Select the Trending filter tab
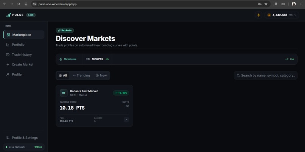305x152 pixels. click(x=81, y=75)
